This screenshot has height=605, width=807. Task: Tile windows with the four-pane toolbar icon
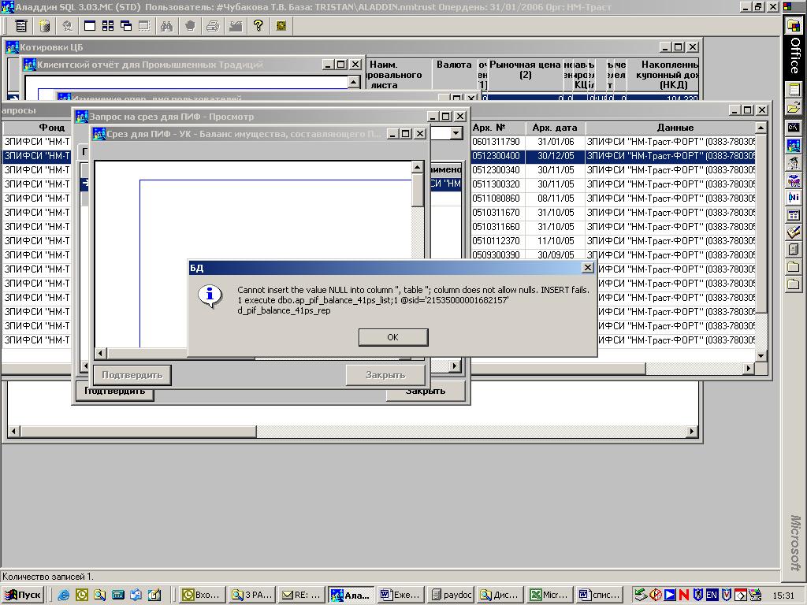tap(107, 26)
